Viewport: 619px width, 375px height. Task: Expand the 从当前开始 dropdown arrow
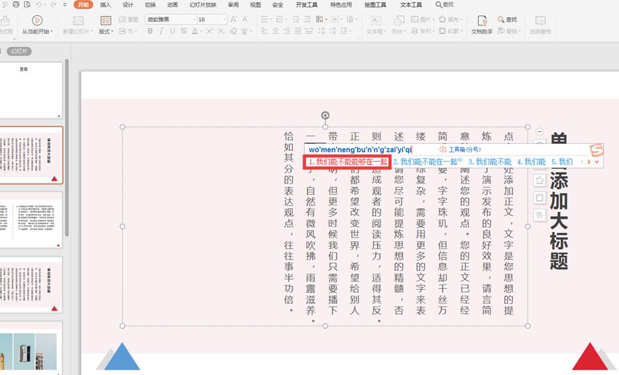click(52, 32)
